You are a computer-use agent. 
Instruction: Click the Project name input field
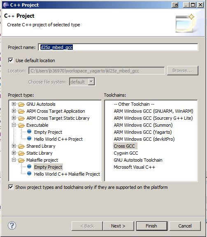pos(118,47)
